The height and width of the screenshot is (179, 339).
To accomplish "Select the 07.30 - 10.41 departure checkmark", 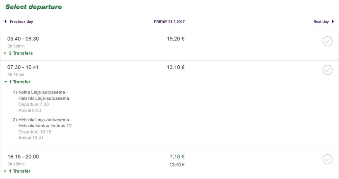I will 327,70.
